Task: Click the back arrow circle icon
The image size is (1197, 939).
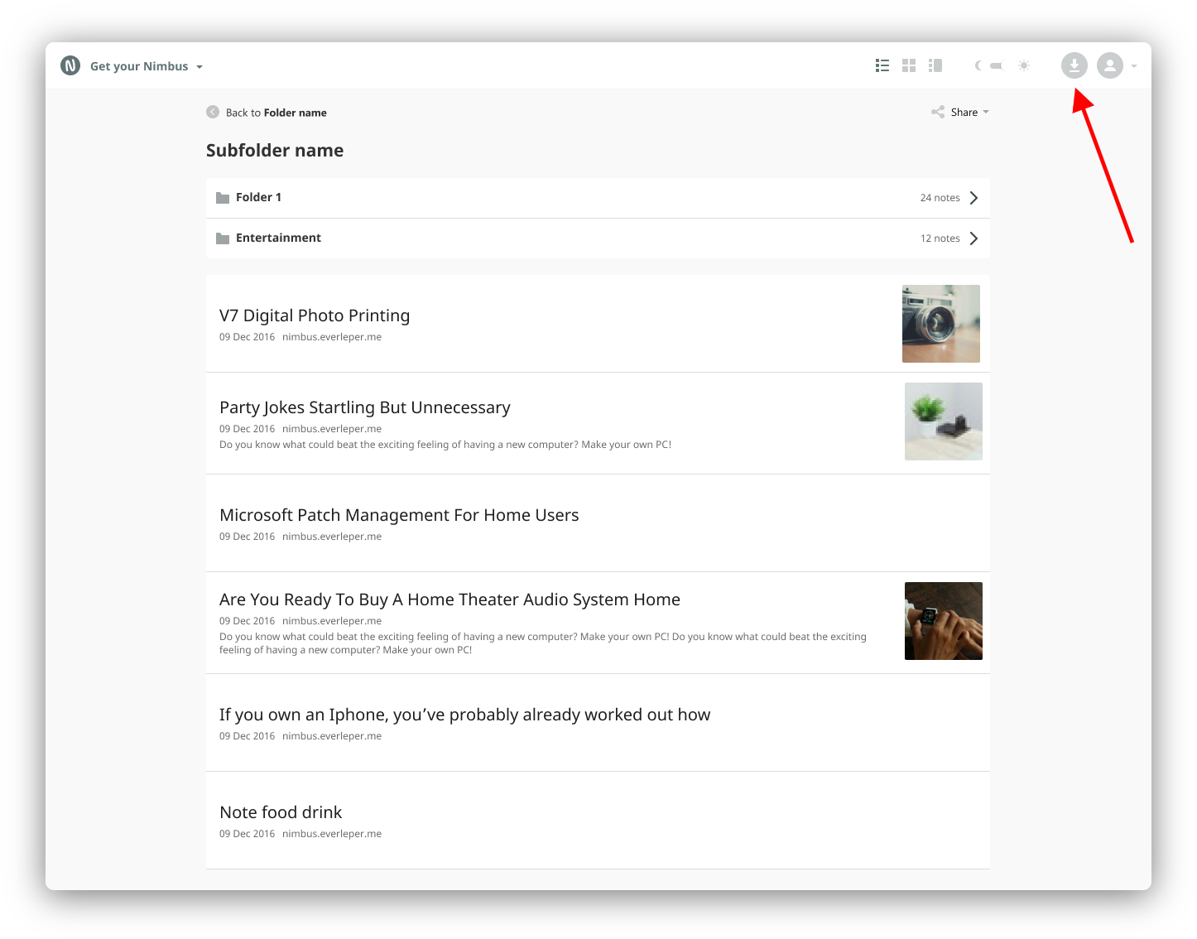Action: coord(213,112)
